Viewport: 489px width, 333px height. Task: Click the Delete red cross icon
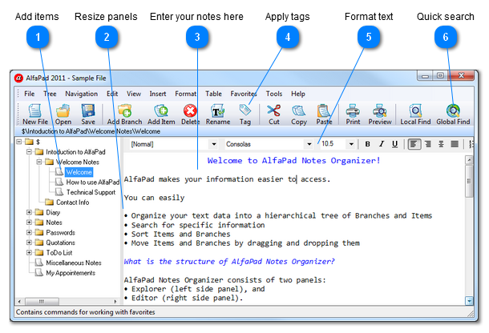(x=190, y=110)
